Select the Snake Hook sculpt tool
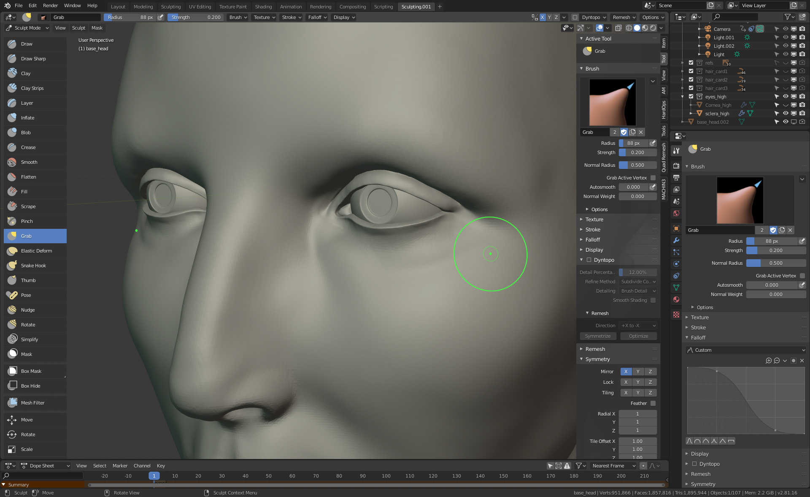 tap(33, 266)
